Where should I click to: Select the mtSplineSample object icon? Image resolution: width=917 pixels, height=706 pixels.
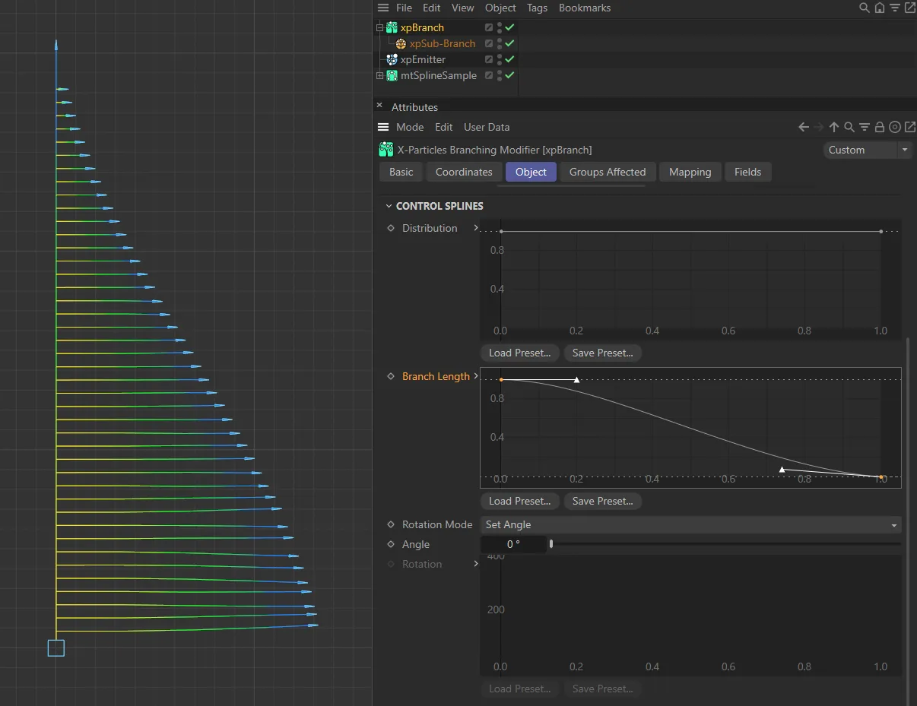coord(391,75)
